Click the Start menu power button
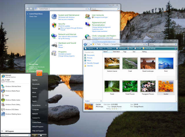Image resolution: width=185 pixels, height=137 pixels. 35,135
